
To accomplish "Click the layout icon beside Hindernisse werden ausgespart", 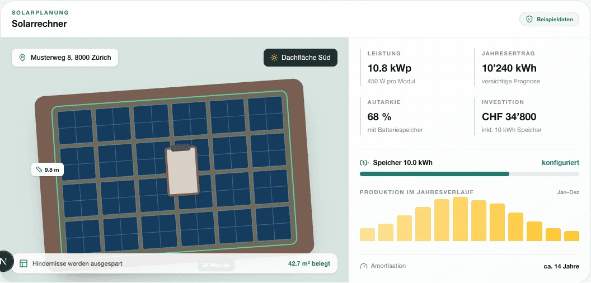I will pyautogui.click(x=24, y=263).
